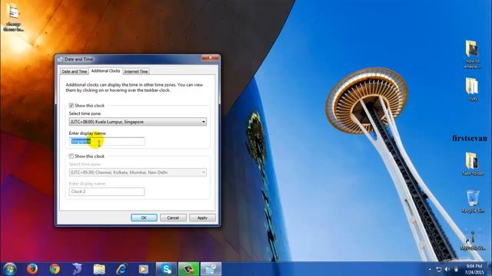
Task: Show hidden system tray icons arrow
Action: coord(430,269)
